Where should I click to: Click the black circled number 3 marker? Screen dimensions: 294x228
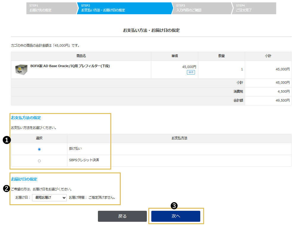[175, 205]
